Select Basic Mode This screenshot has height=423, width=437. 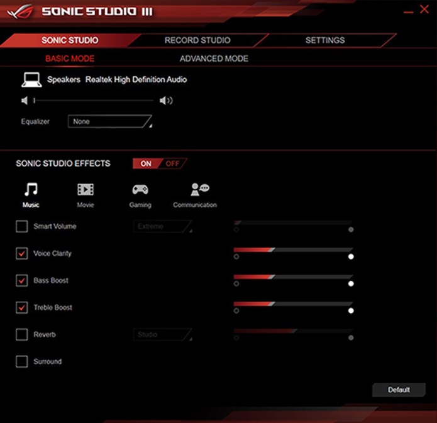70,58
